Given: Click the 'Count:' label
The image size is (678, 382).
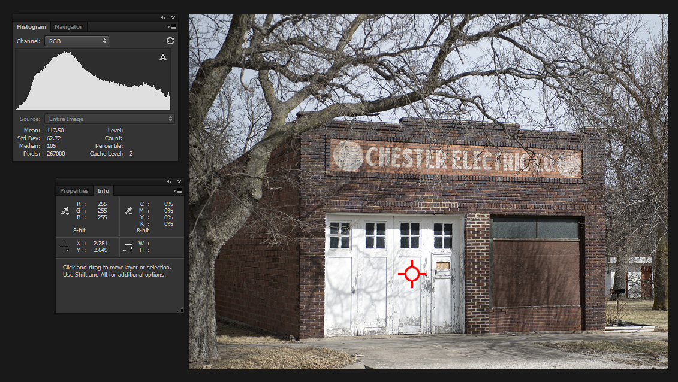Looking at the screenshot, I should pos(114,138).
